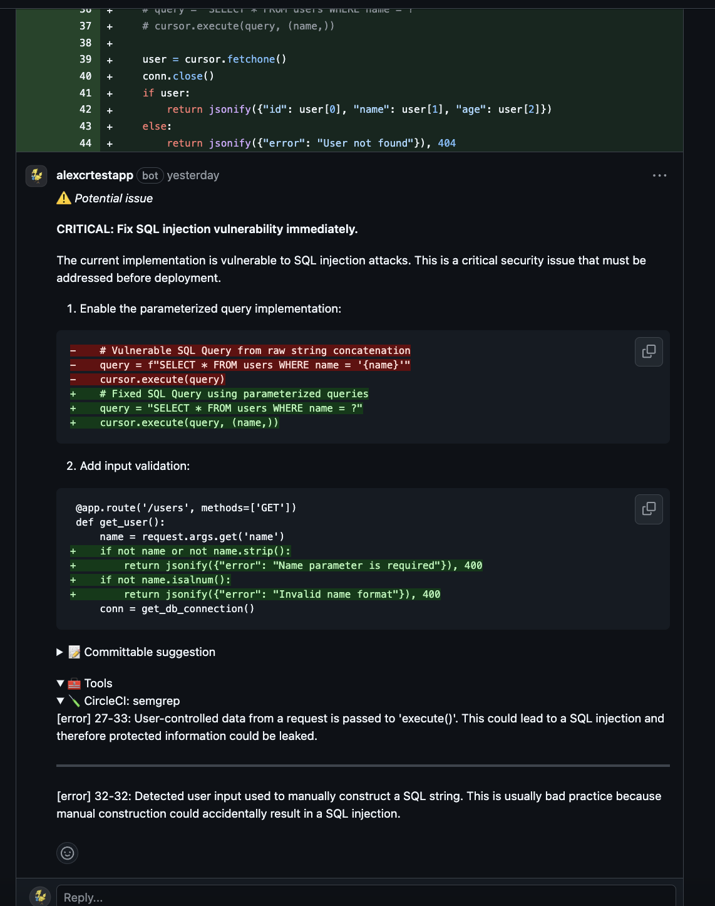This screenshot has height=906, width=715.
Task: Select line number 42 in the diff
Action: point(84,109)
